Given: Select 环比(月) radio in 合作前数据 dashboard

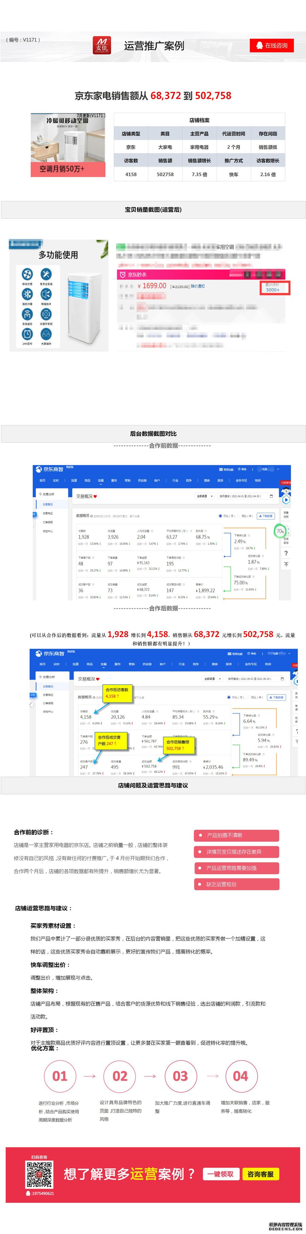Looking at the screenshot, I should [220, 516].
